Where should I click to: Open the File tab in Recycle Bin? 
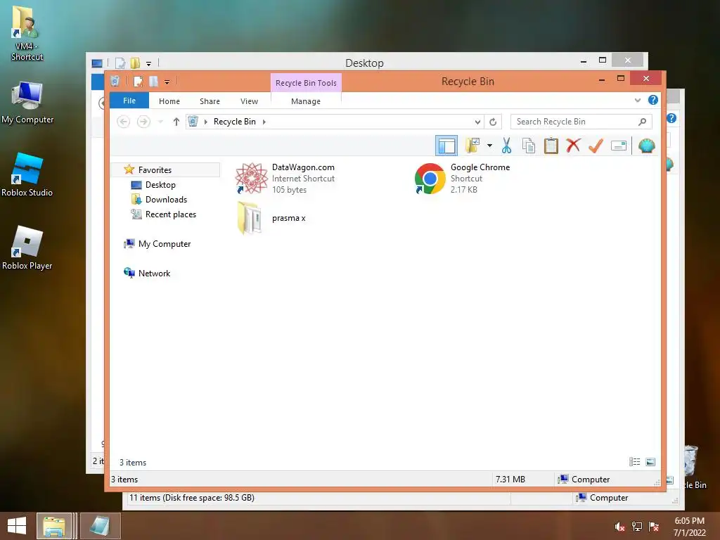click(x=129, y=101)
